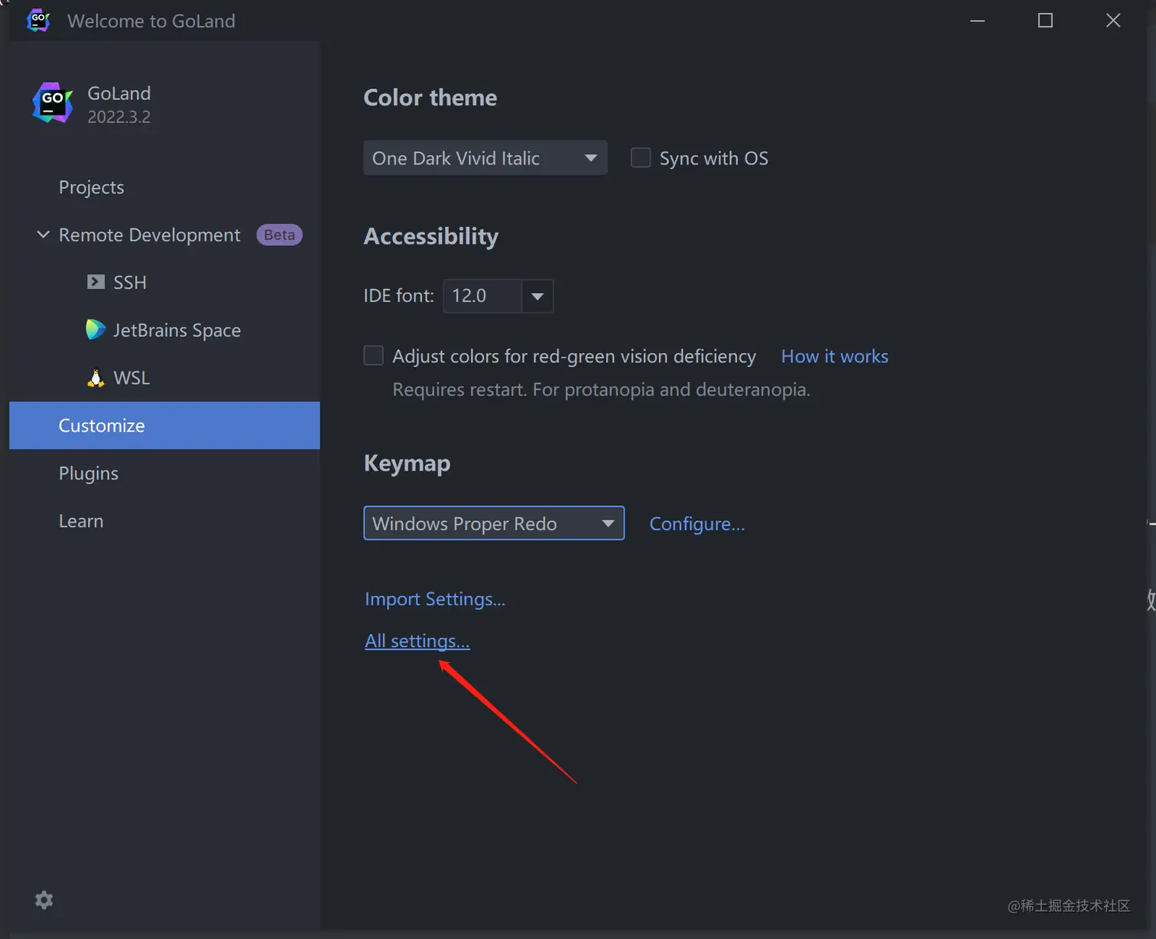Toggle red-green vision deficiency color adjustment
The image size is (1156, 939).
374,356
